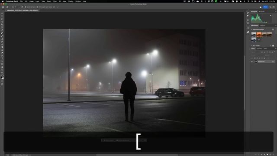Screen dimensions: 277x156
Task: Open the workspace switcher
Action: (x=274, y=7)
